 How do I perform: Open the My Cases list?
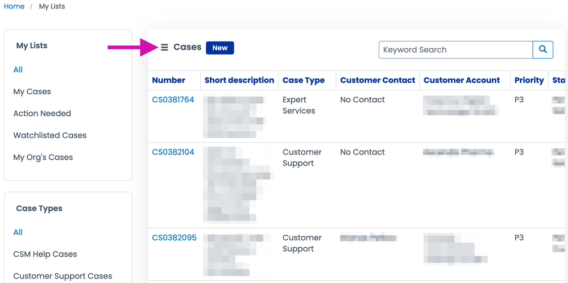[x=32, y=91]
